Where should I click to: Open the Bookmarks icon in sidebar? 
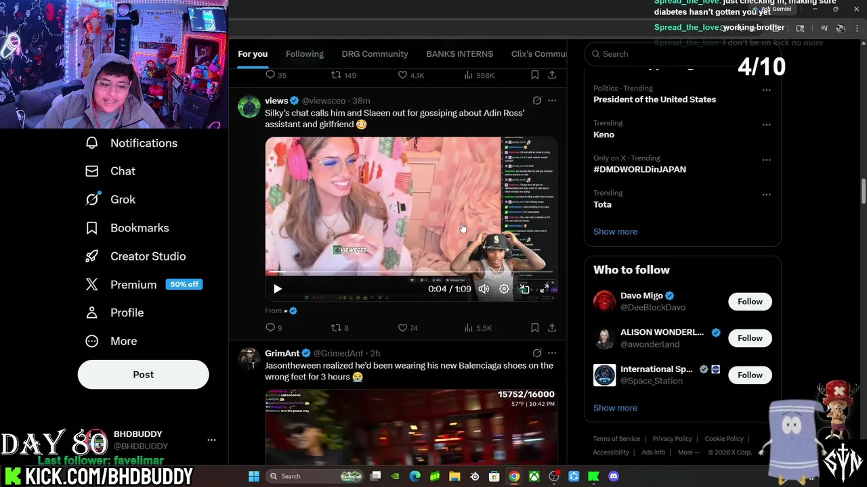click(92, 228)
